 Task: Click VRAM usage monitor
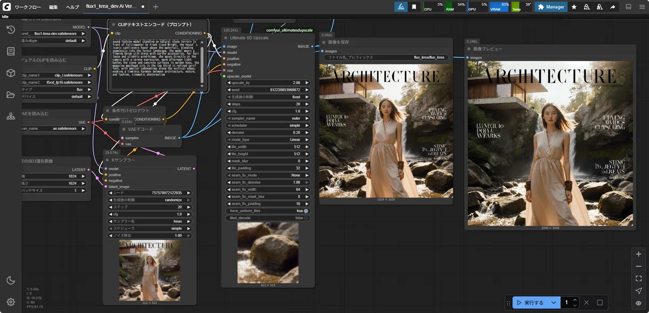(499, 7)
